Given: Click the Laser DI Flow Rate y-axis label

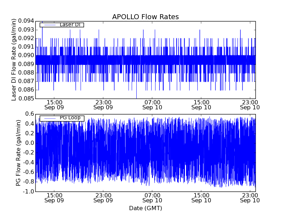Looking at the screenshot, I should pyautogui.click(x=14, y=59).
